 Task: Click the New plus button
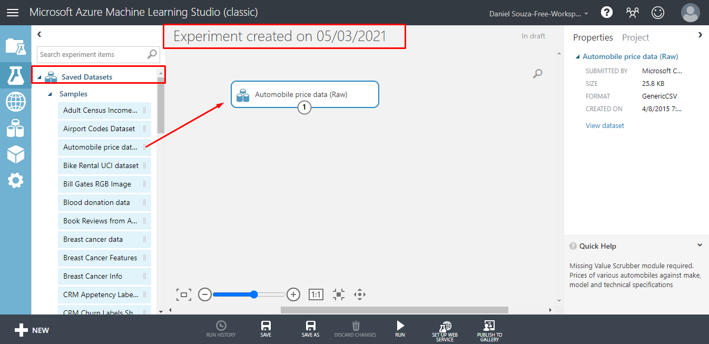coord(32,330)
